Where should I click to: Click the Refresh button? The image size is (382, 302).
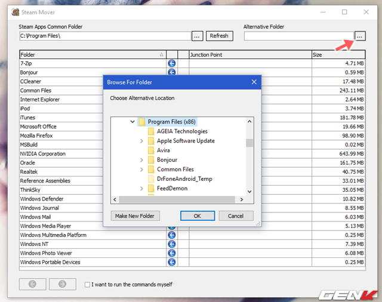click(219, 36)
